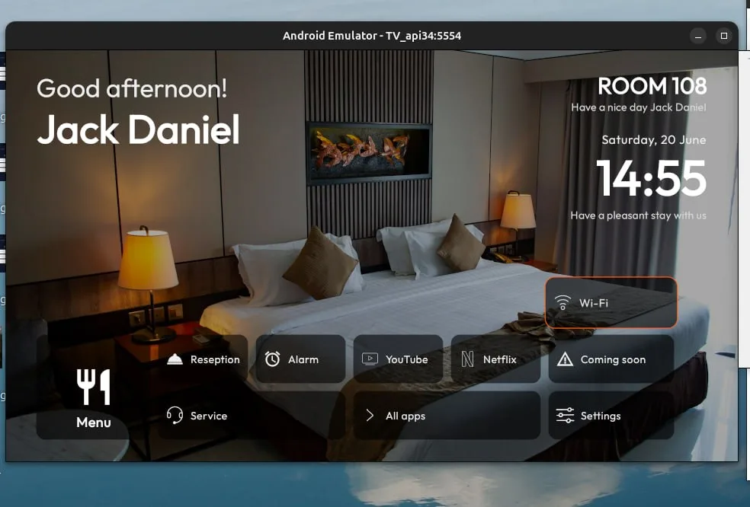Click the large Jack Daniel guest name

coord(138,129)
